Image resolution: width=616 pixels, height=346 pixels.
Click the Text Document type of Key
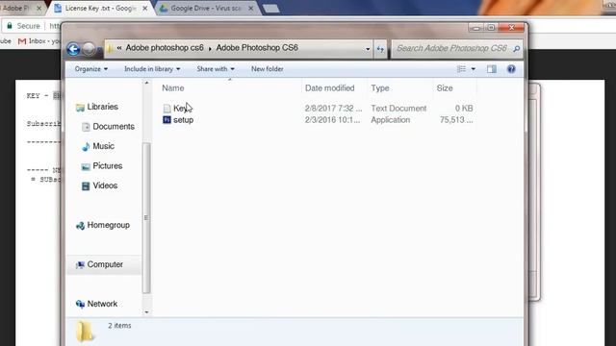[x=398, y=109]
